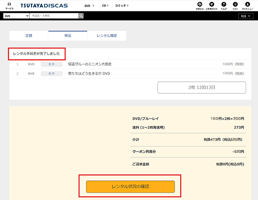Click the 君たちはどう生きるか DVD title
This screenshot has height=200, width=258.
coord(89,74)
